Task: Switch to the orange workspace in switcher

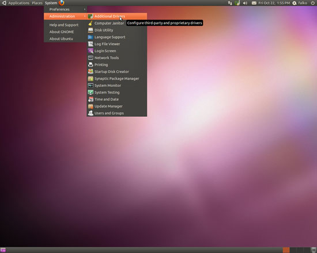Action: 286,250
